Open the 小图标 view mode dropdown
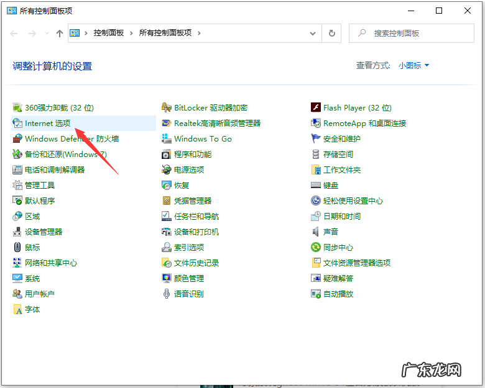485x388 pixels. 413,65
